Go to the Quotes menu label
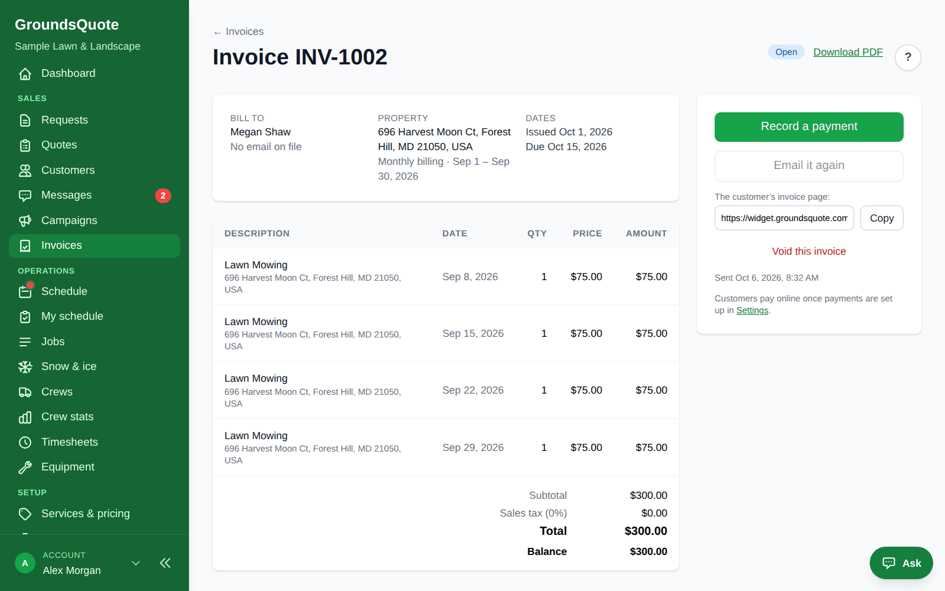Viewport: 945px width, 591px height. coord(59,145)
